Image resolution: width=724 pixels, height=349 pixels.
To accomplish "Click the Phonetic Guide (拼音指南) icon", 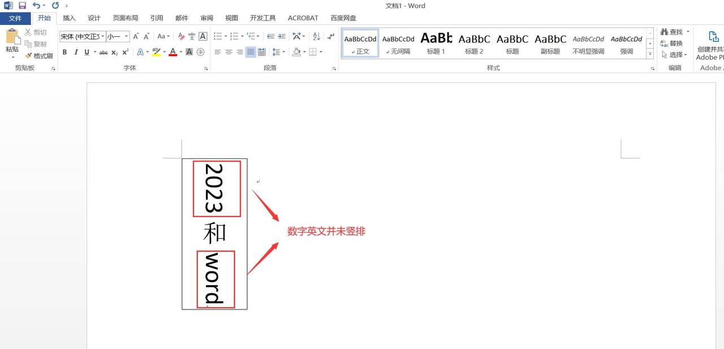I will (x=192, y=36).
